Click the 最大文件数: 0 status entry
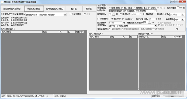This screenshot has width=187, height=99. (41, 96)
